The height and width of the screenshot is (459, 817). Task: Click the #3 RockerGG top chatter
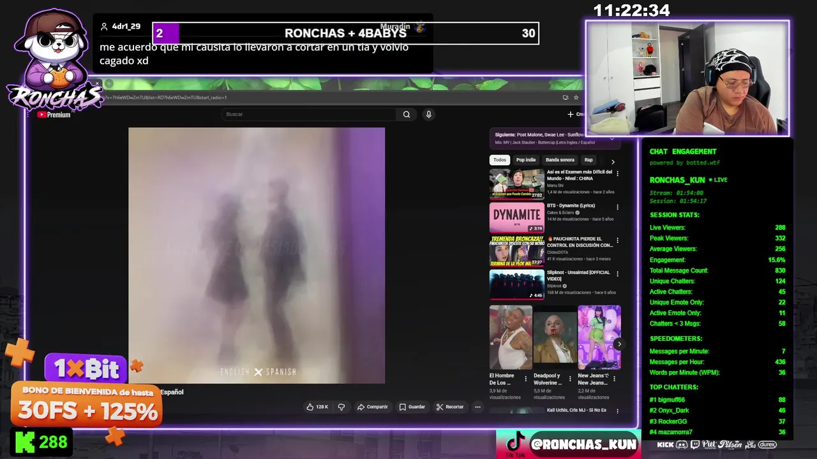click(x=717, y=421)
